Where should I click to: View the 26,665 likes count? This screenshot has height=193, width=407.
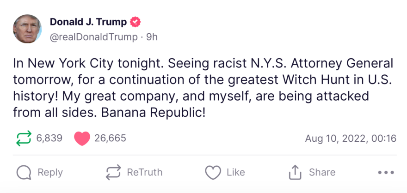point(110,138)
